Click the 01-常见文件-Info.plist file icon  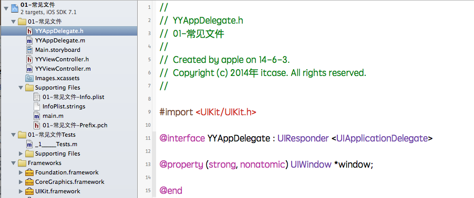[37, 97]
